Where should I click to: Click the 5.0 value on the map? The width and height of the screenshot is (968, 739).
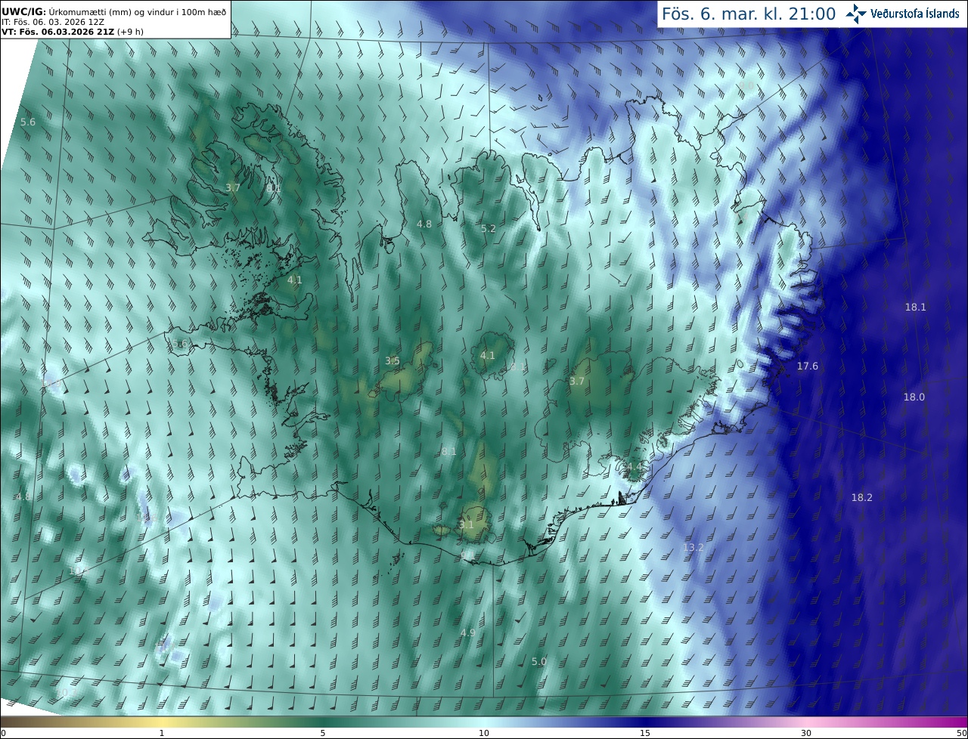(538, 661)
